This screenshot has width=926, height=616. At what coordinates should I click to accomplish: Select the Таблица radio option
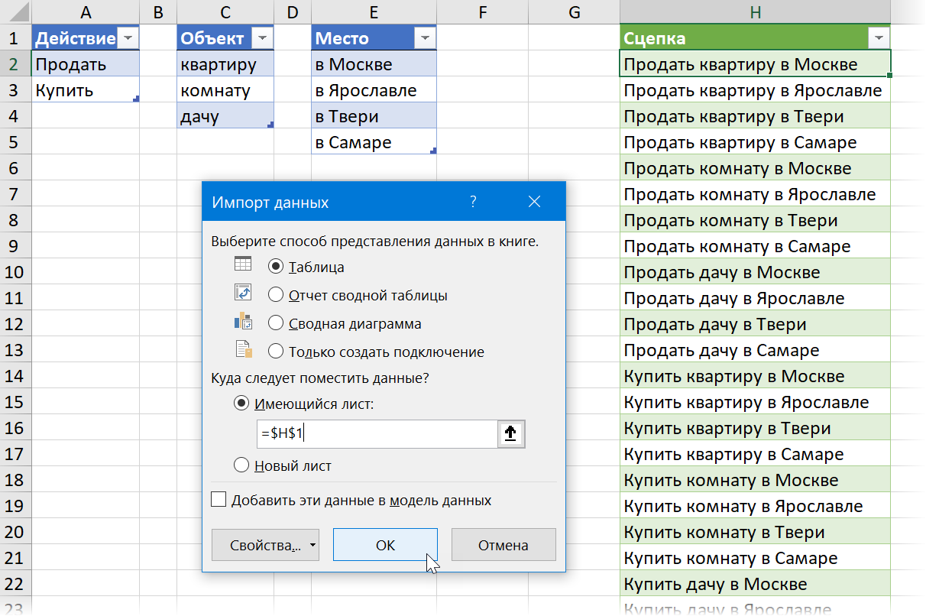pyautogui.click(x=277, y=267)
